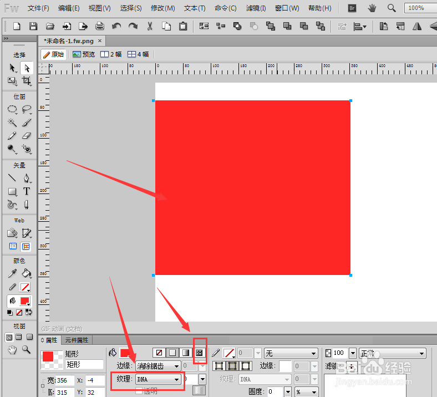Select the Knife tool

(x=27, y=205)
